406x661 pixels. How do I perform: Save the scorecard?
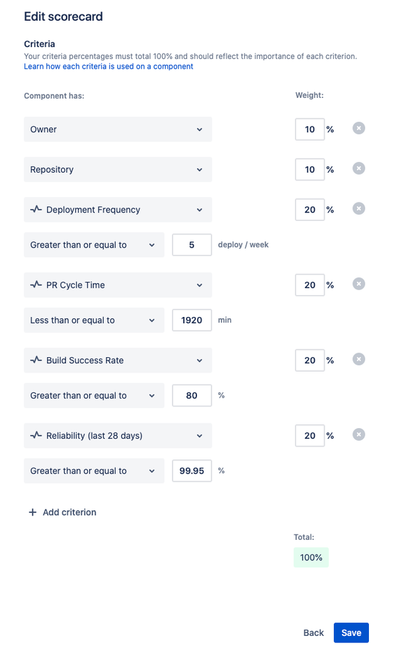351,633
